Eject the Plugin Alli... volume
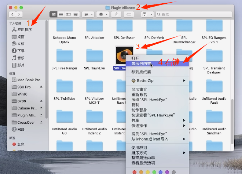The height and width of the screenshot is (174, 242). coord(41,115)
